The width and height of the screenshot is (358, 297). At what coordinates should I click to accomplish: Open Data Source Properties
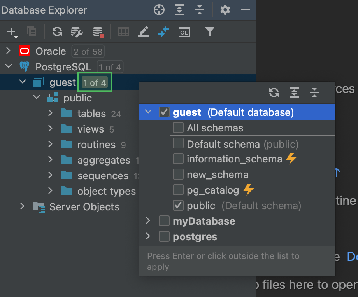(77, 31)
